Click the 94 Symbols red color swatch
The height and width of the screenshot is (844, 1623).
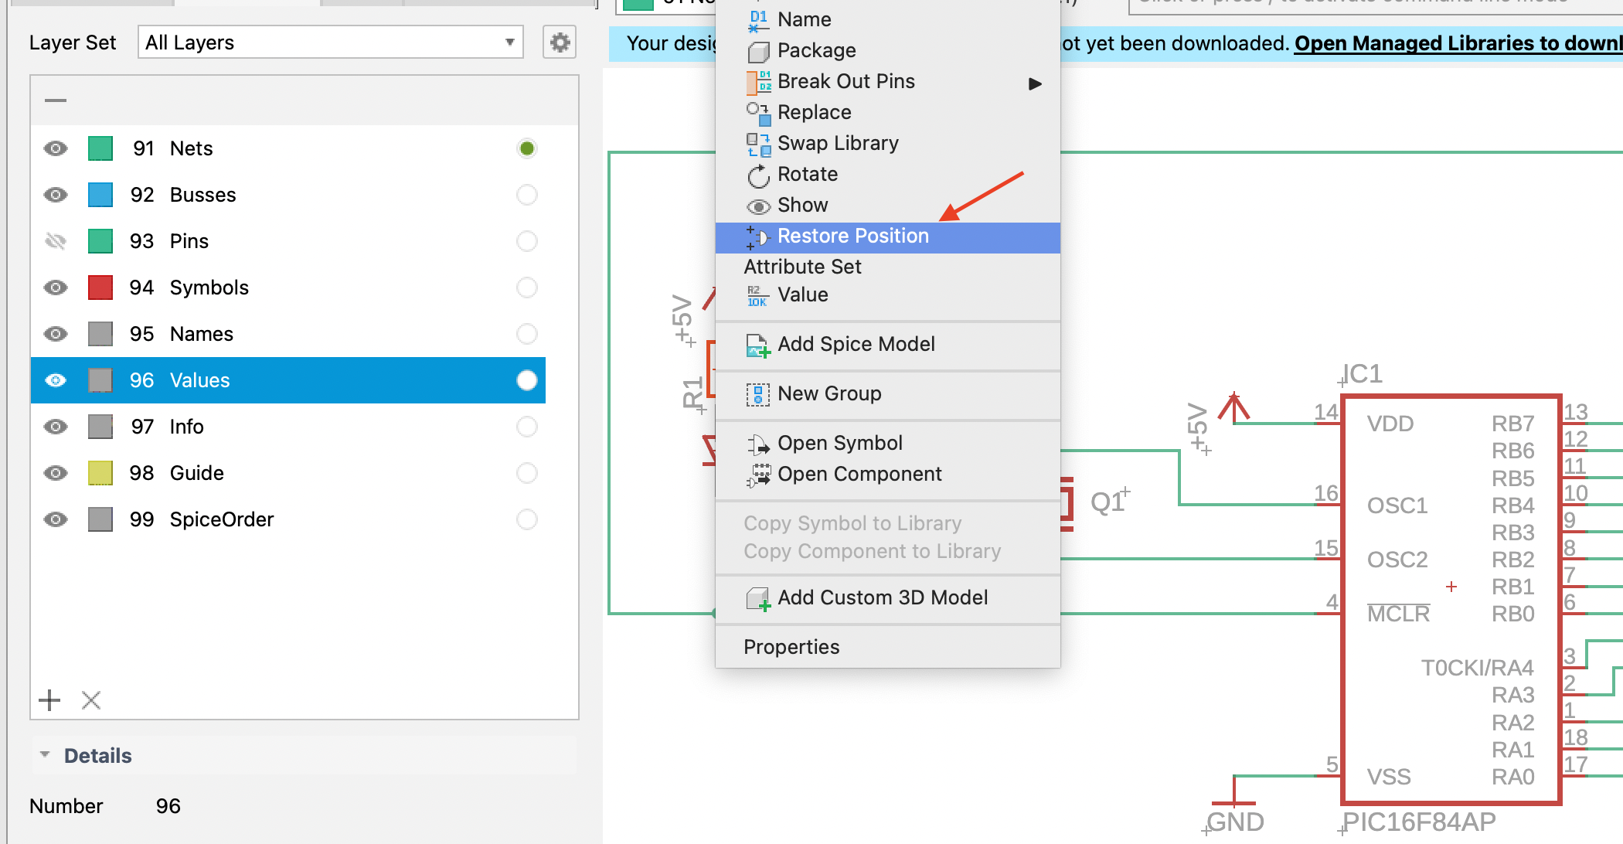100,288
